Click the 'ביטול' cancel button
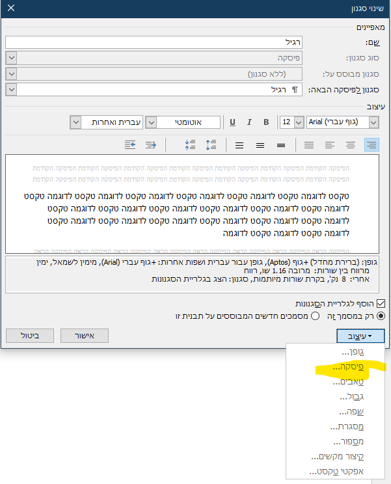The image size is (391, 484). click(x=30, y=336)
